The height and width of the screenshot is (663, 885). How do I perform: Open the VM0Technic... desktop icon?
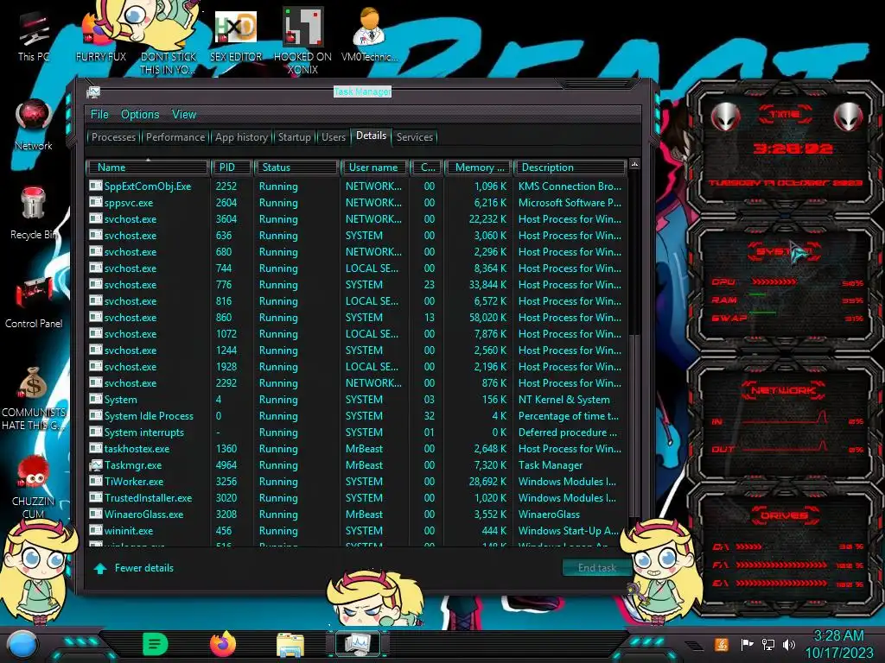click(370, 35)
